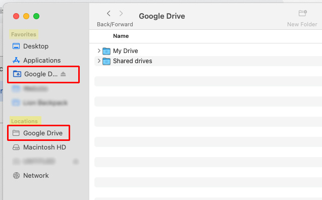Screen dimensions: 322x200
Task: Click the Favorites section header
Action: click(x=24, y=34)
